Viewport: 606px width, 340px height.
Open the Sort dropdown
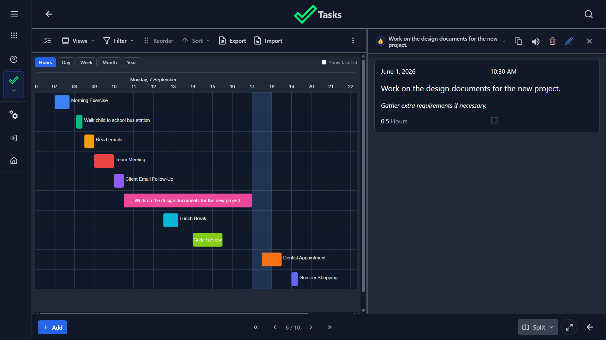[196, 41]
